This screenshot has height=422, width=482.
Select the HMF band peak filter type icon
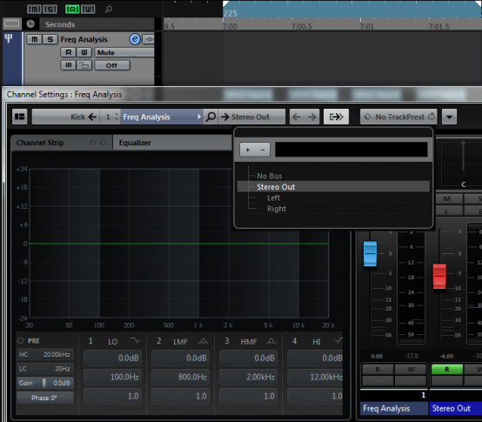(x=271, y=341)
